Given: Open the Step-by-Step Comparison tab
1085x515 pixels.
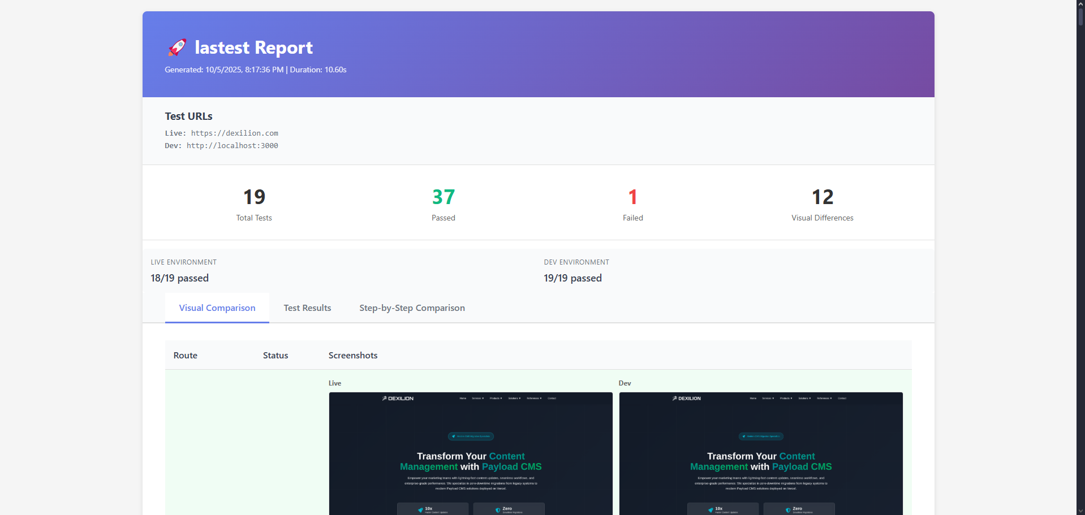Looking at the screenshot, I should [411, 308].
